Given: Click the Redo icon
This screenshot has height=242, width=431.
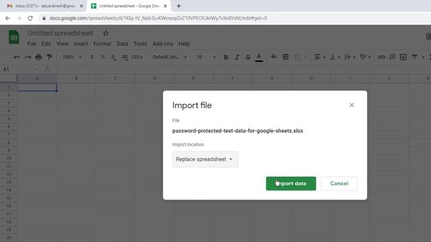Looking at the screenshot, I should pyautogui.click(x=28, y=57).
